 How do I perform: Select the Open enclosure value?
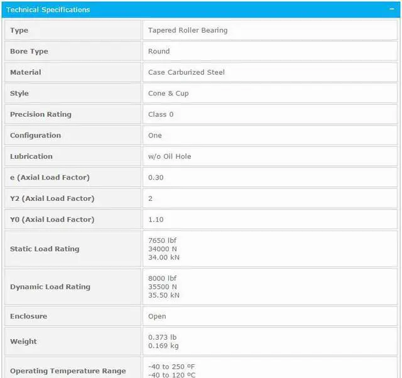157,316
